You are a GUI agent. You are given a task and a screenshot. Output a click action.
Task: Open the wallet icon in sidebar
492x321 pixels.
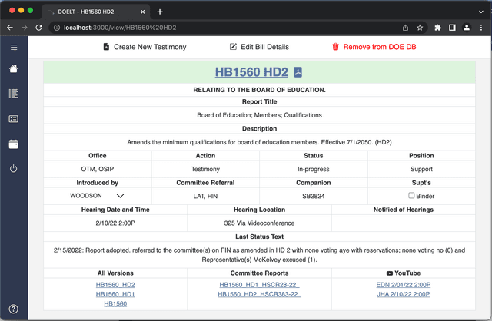[13, 144]
